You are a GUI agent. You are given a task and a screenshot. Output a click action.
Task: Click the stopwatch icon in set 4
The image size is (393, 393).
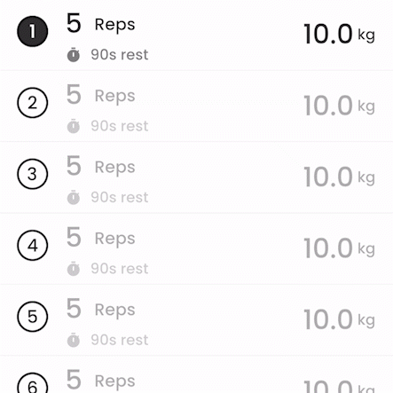coord(74,269)
